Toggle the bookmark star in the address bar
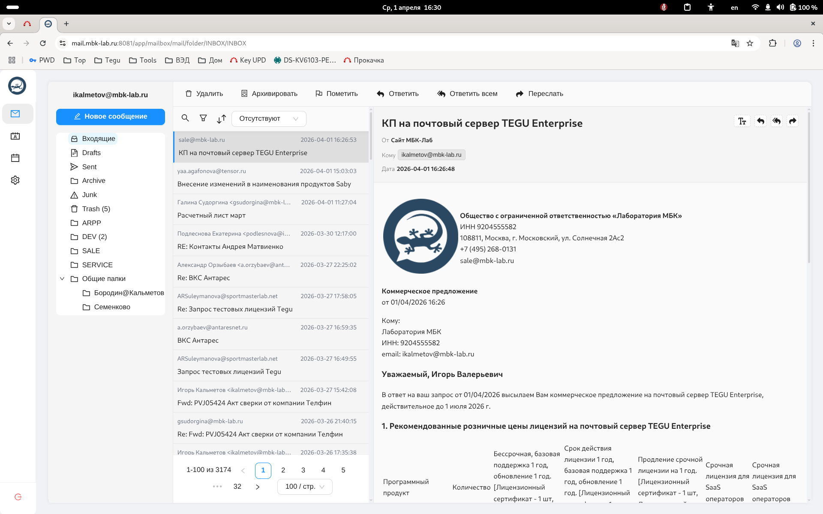The width and height of the screenshot is (823, 514). [750, 43]
